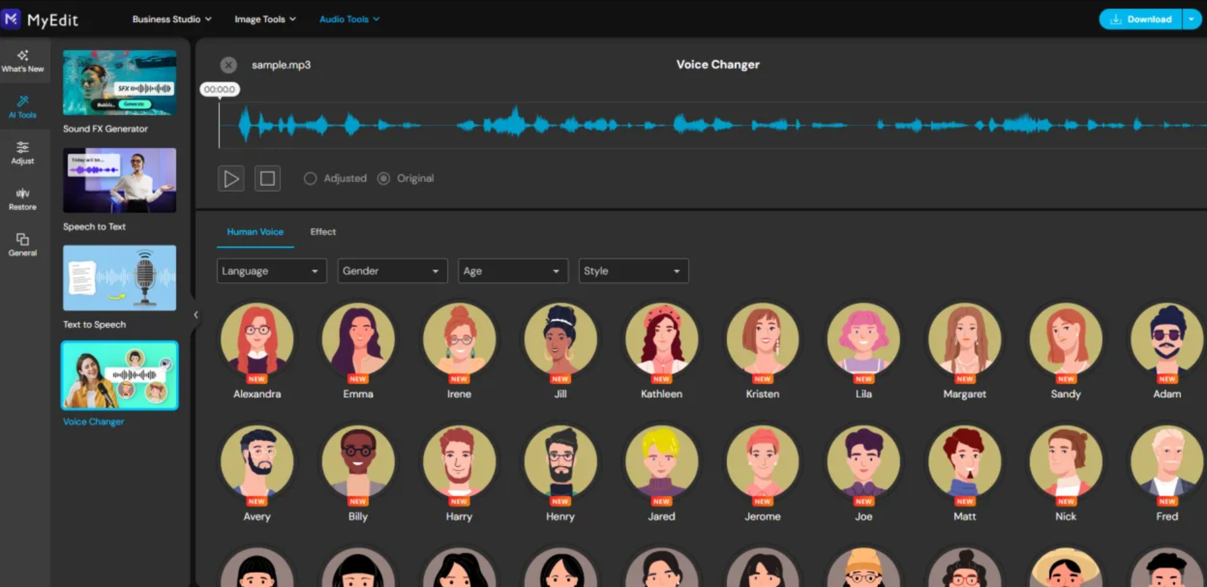1207x587 pixels.
Task: Select the Adjusted radio button
Action: pos(310,178)
